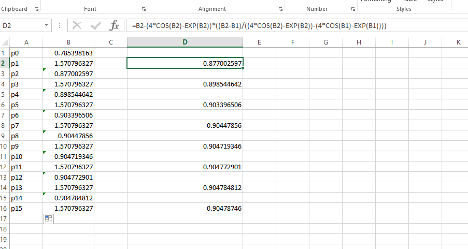The width and height of the screenshot is (468, 249).
Task: Expand the Name Box dropdown arrow
Action: (47, 25)
